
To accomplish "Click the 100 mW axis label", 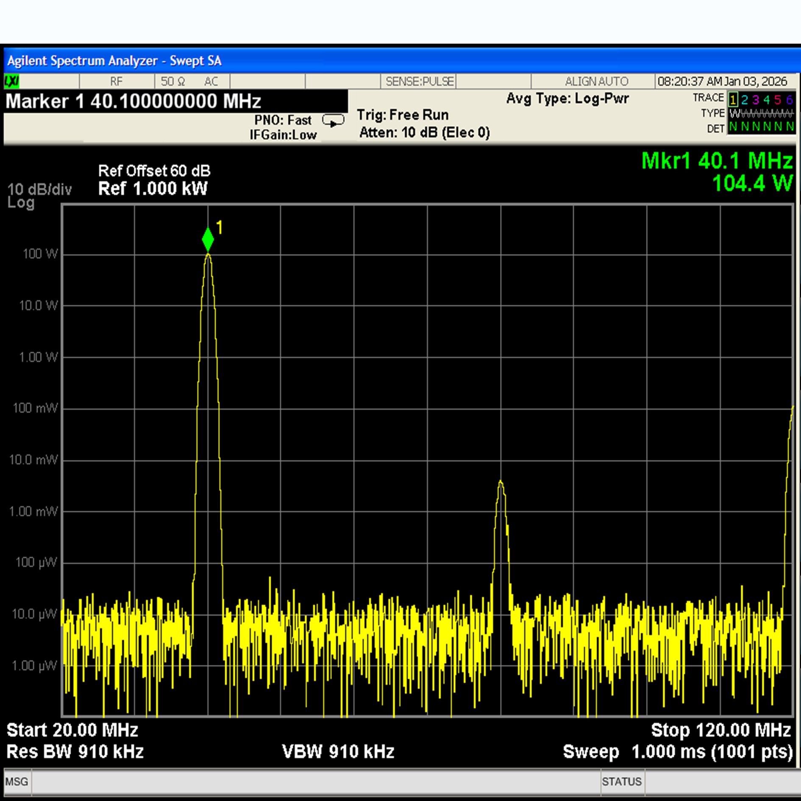I will tap(35, 408).
